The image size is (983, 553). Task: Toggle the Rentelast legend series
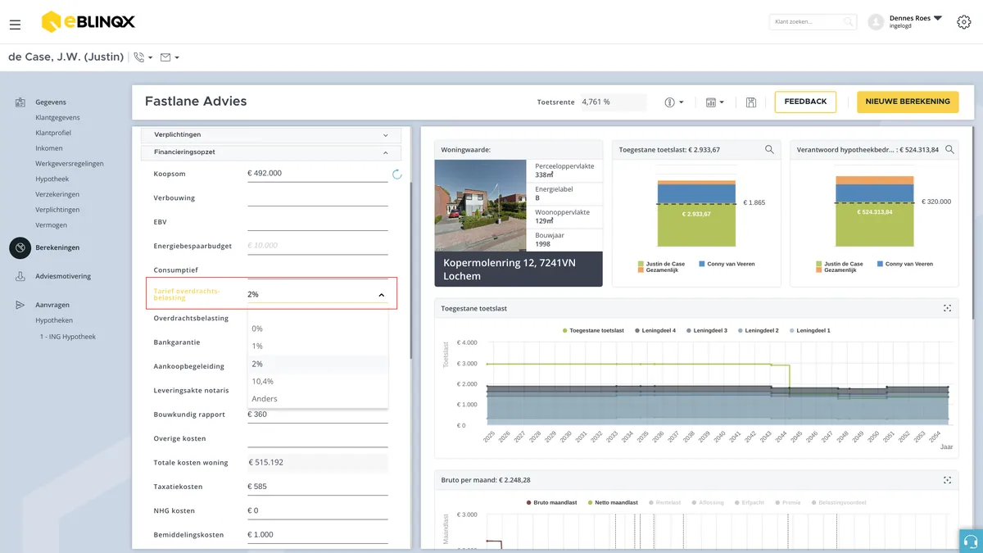pos(664,502)
